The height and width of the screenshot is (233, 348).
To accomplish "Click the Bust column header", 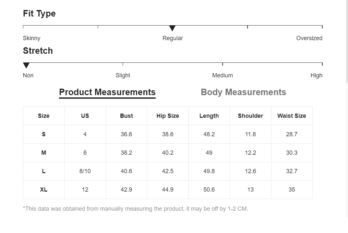I will point(126,116).
